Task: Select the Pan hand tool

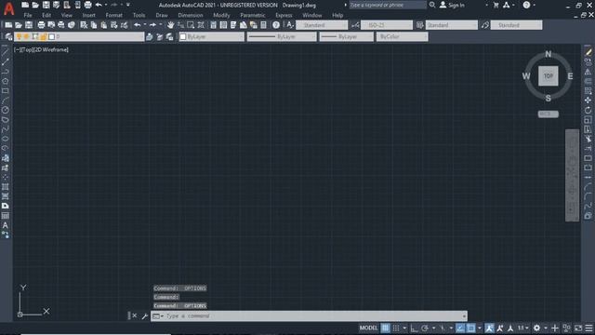Action: 171,25
